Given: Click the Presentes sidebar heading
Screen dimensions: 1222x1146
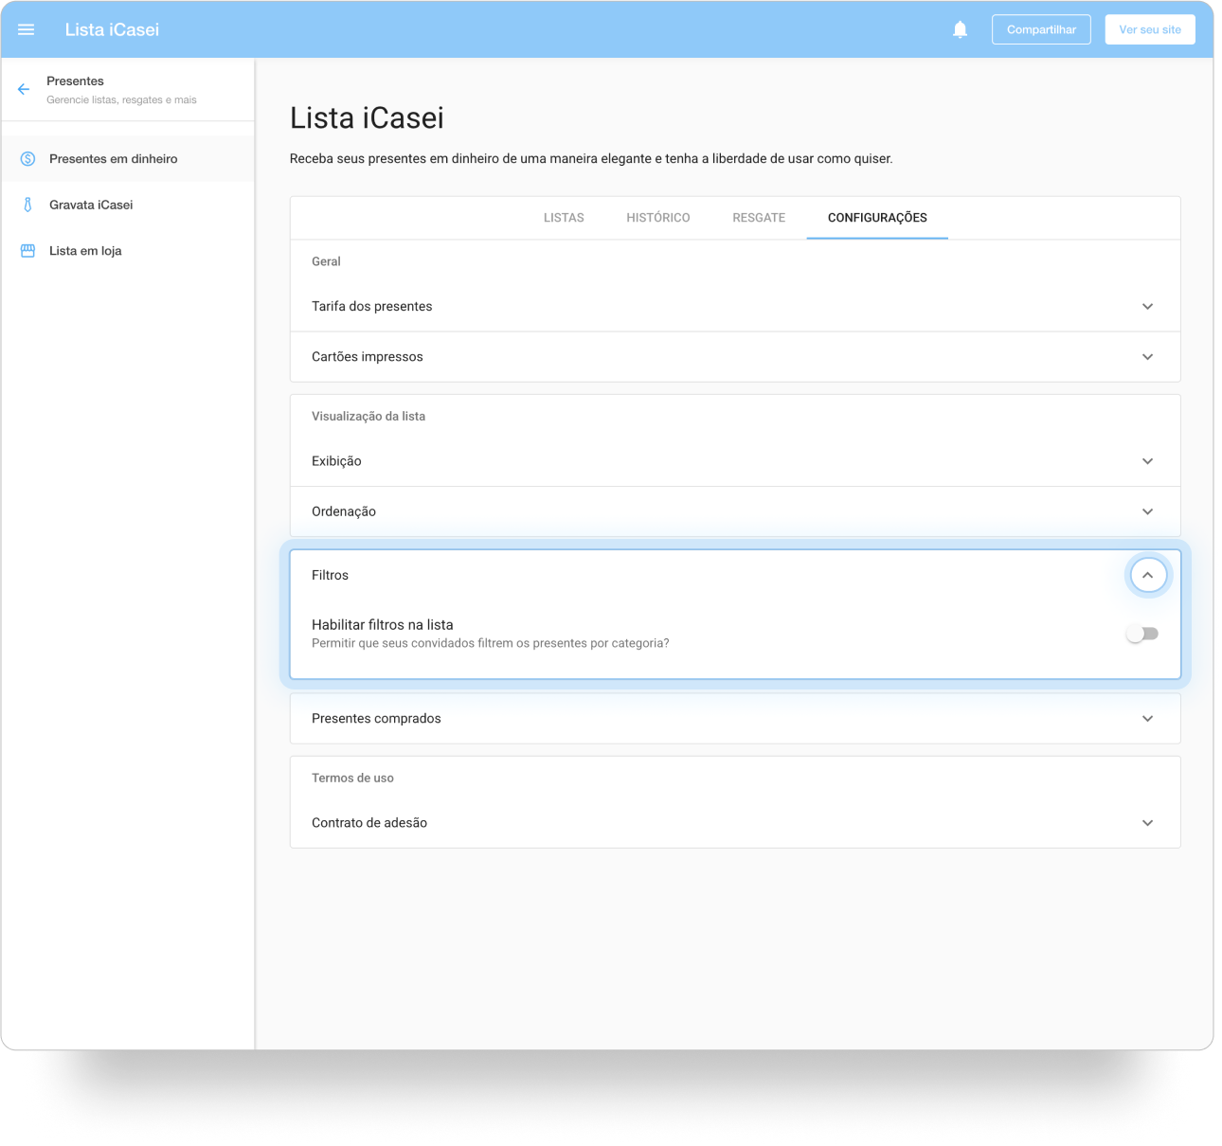Looking at the screenshot, I should click(x=75, y=81).
